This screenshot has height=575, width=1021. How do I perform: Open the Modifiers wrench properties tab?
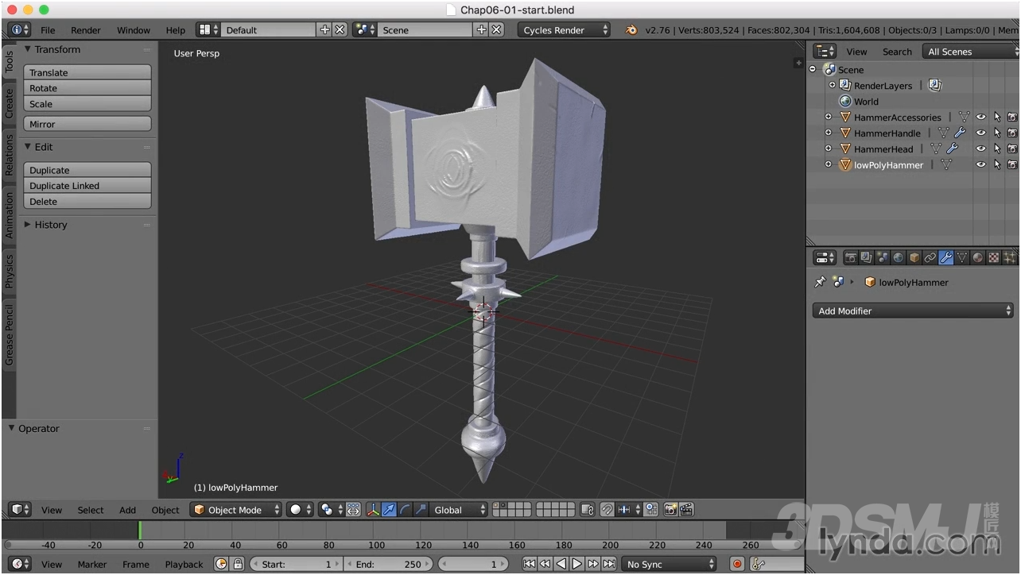(946, 257)
